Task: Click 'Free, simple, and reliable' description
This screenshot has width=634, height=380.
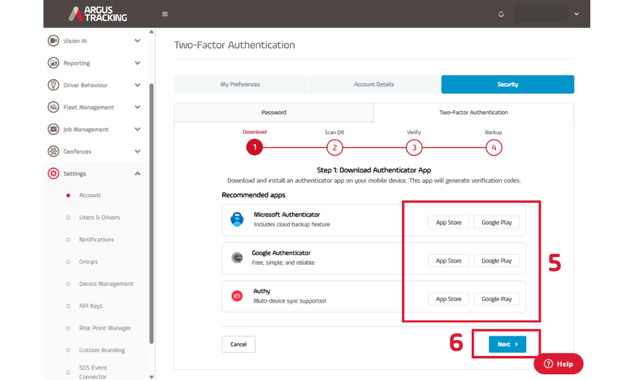Action: pyautogui.click(x=283, y=262)
